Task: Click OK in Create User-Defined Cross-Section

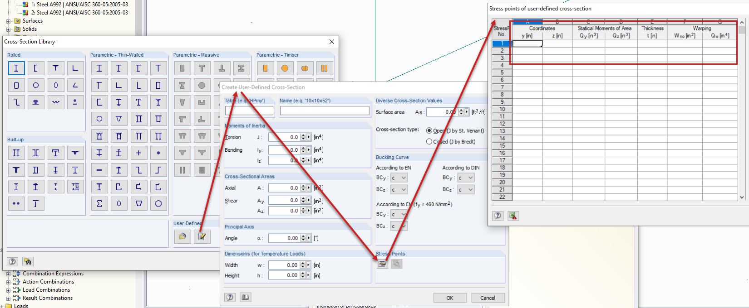Action: pos(450,298)
